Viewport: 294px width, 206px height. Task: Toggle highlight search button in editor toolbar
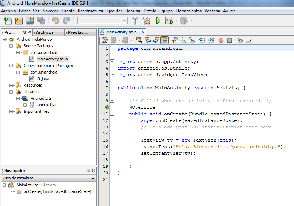coord(164,40)
